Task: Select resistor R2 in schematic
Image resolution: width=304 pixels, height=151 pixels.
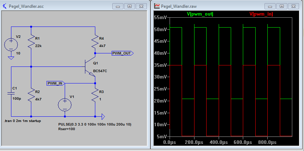Action: pos(31,95)
